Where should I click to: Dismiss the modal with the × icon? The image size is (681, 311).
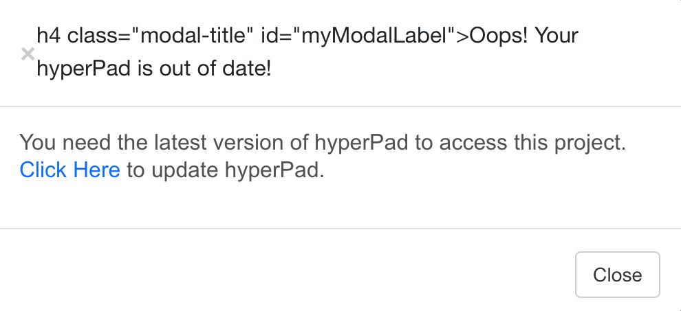(28, 54)
